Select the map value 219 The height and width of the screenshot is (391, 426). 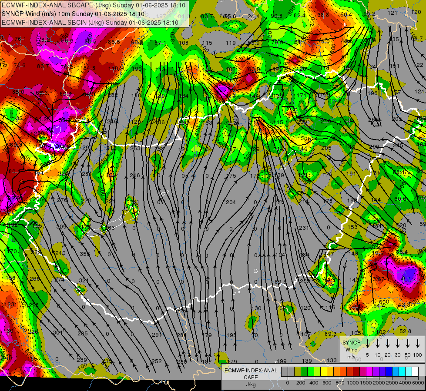325,121
